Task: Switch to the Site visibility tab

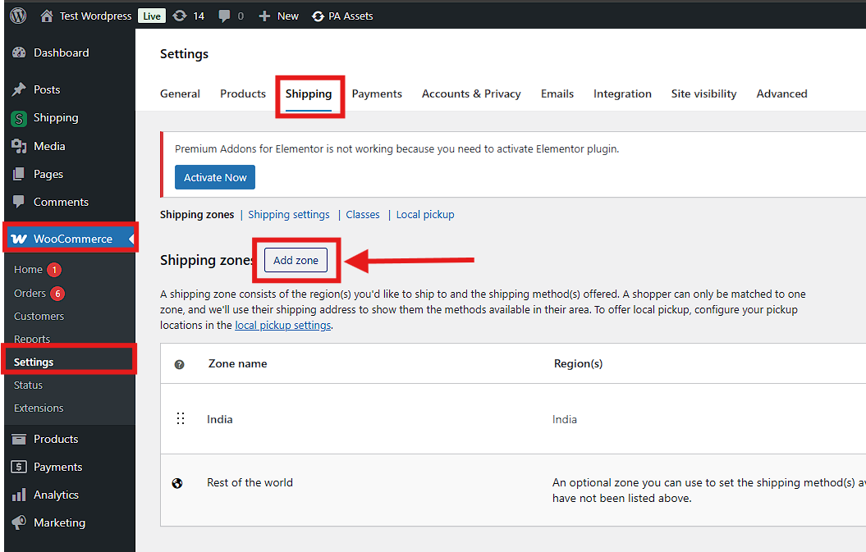Action: (703, 94)
